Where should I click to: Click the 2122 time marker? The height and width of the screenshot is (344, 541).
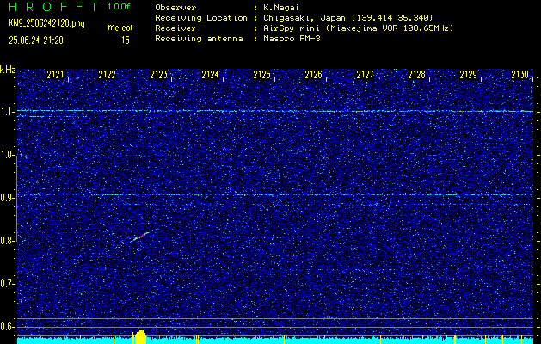(x=107, y=75)
